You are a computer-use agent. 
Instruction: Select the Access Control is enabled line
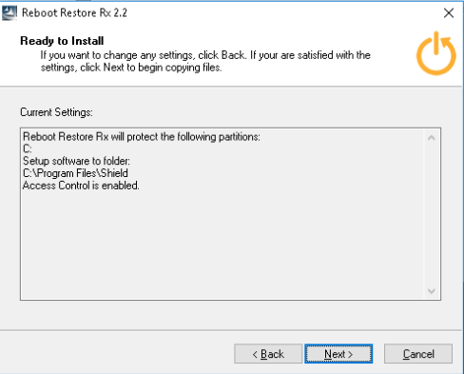(x=81, y=186)
